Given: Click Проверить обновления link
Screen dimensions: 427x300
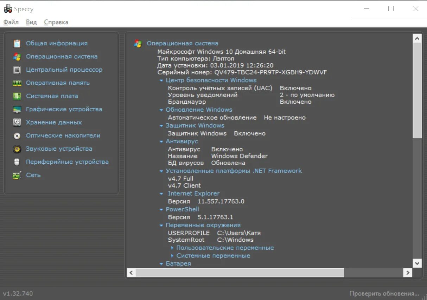Looking at the screenshot, I should [x=384, y=293].
